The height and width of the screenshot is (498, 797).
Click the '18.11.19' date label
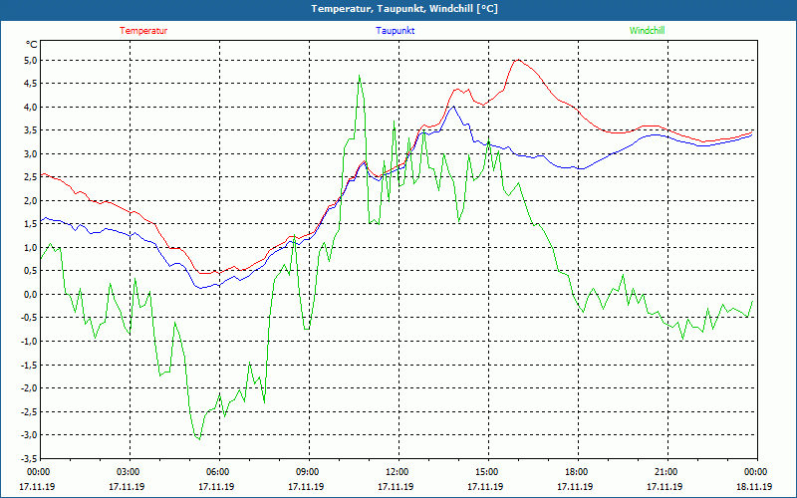(754, 487)
